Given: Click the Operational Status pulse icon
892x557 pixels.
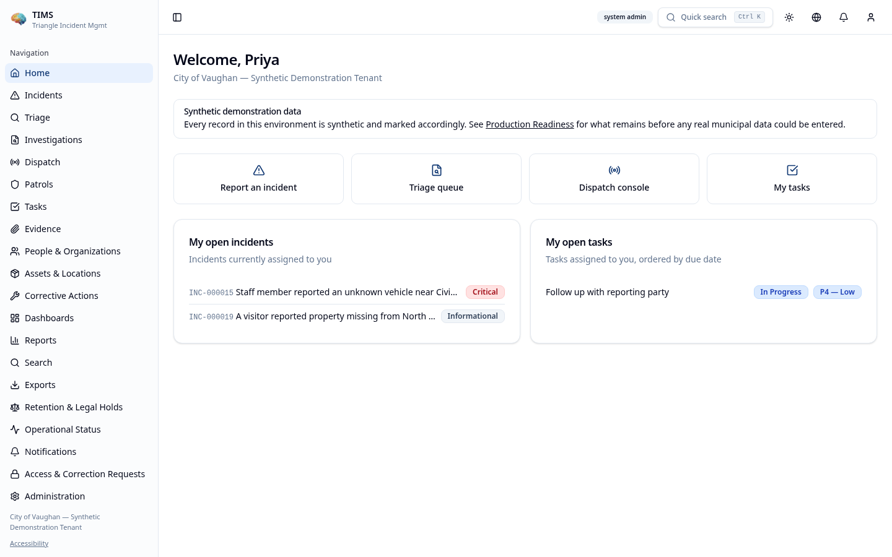Looking at the screenshot, I should [x=15, y=430].
